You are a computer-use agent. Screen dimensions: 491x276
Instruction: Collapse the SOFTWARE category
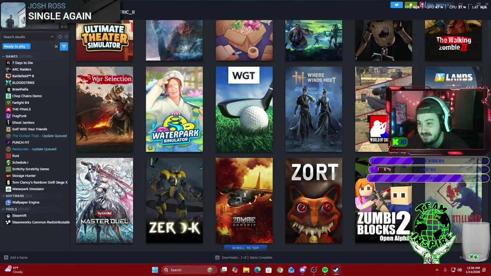pyautogui.click(x=3, y=196)
